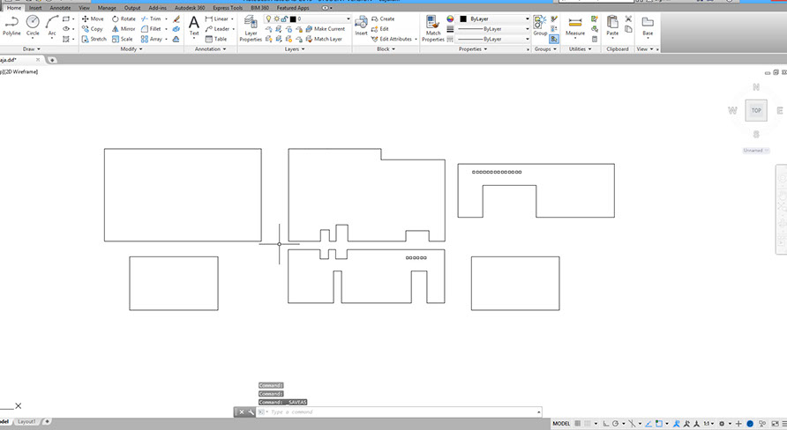
Task: Click Make Current layer button
Action: 325,28
